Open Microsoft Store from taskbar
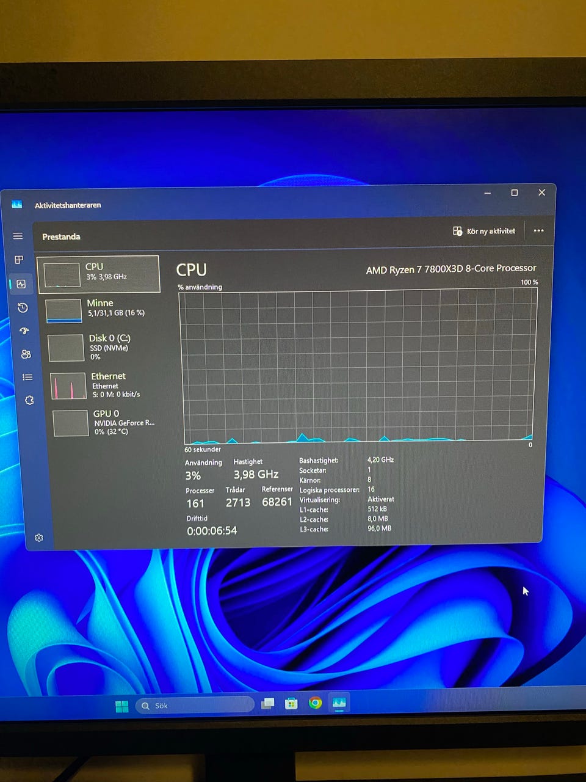The height and width of the screenshot is (782, 586). coord(291,704)
